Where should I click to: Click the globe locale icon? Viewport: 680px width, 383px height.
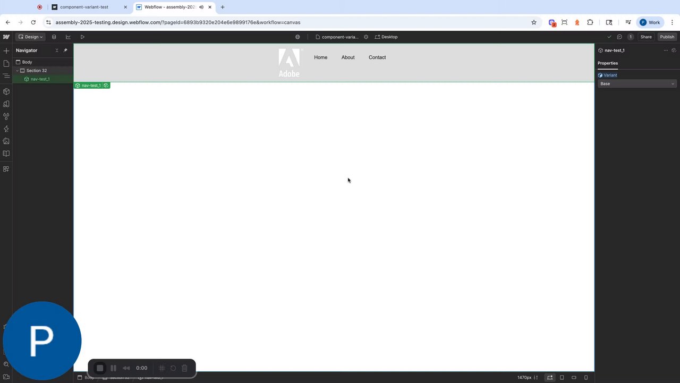click(x=297, y=37)
